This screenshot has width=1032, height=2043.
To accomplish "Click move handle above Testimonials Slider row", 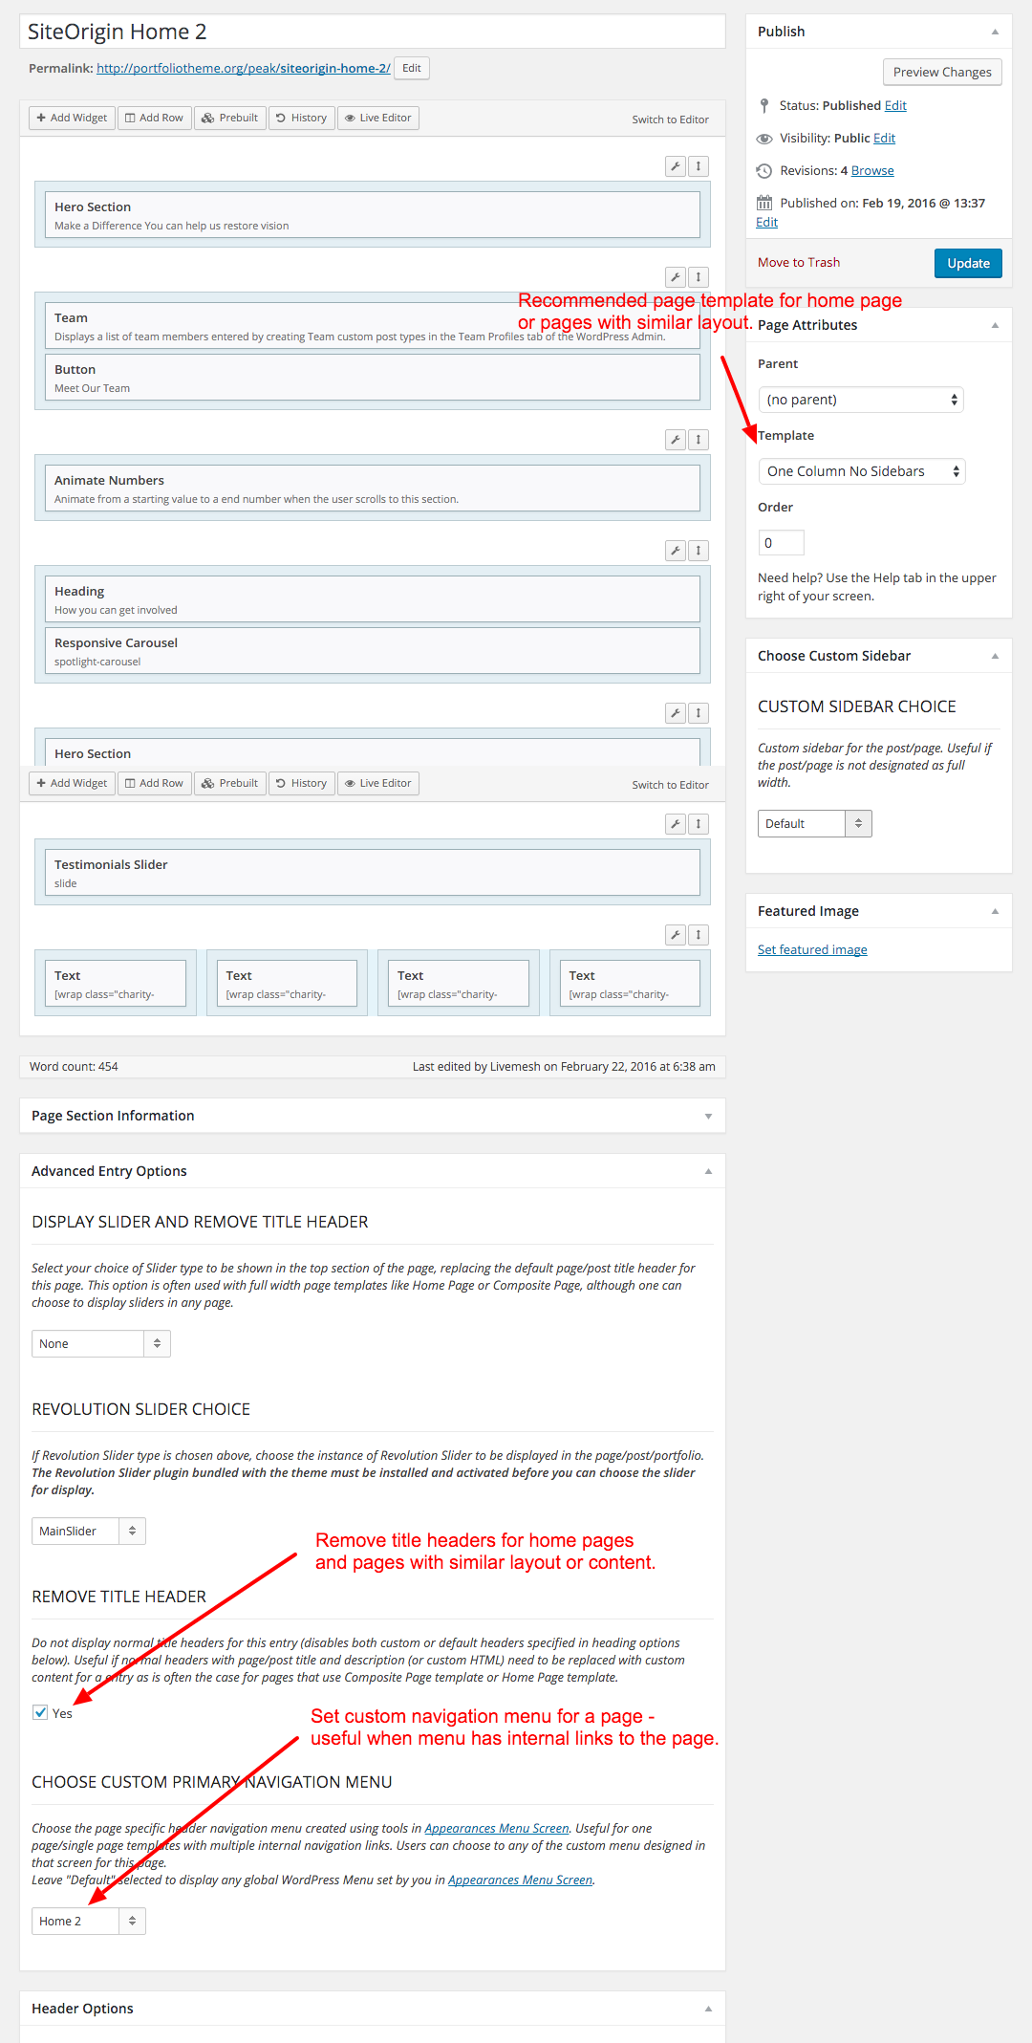I will tap(699, 824).
